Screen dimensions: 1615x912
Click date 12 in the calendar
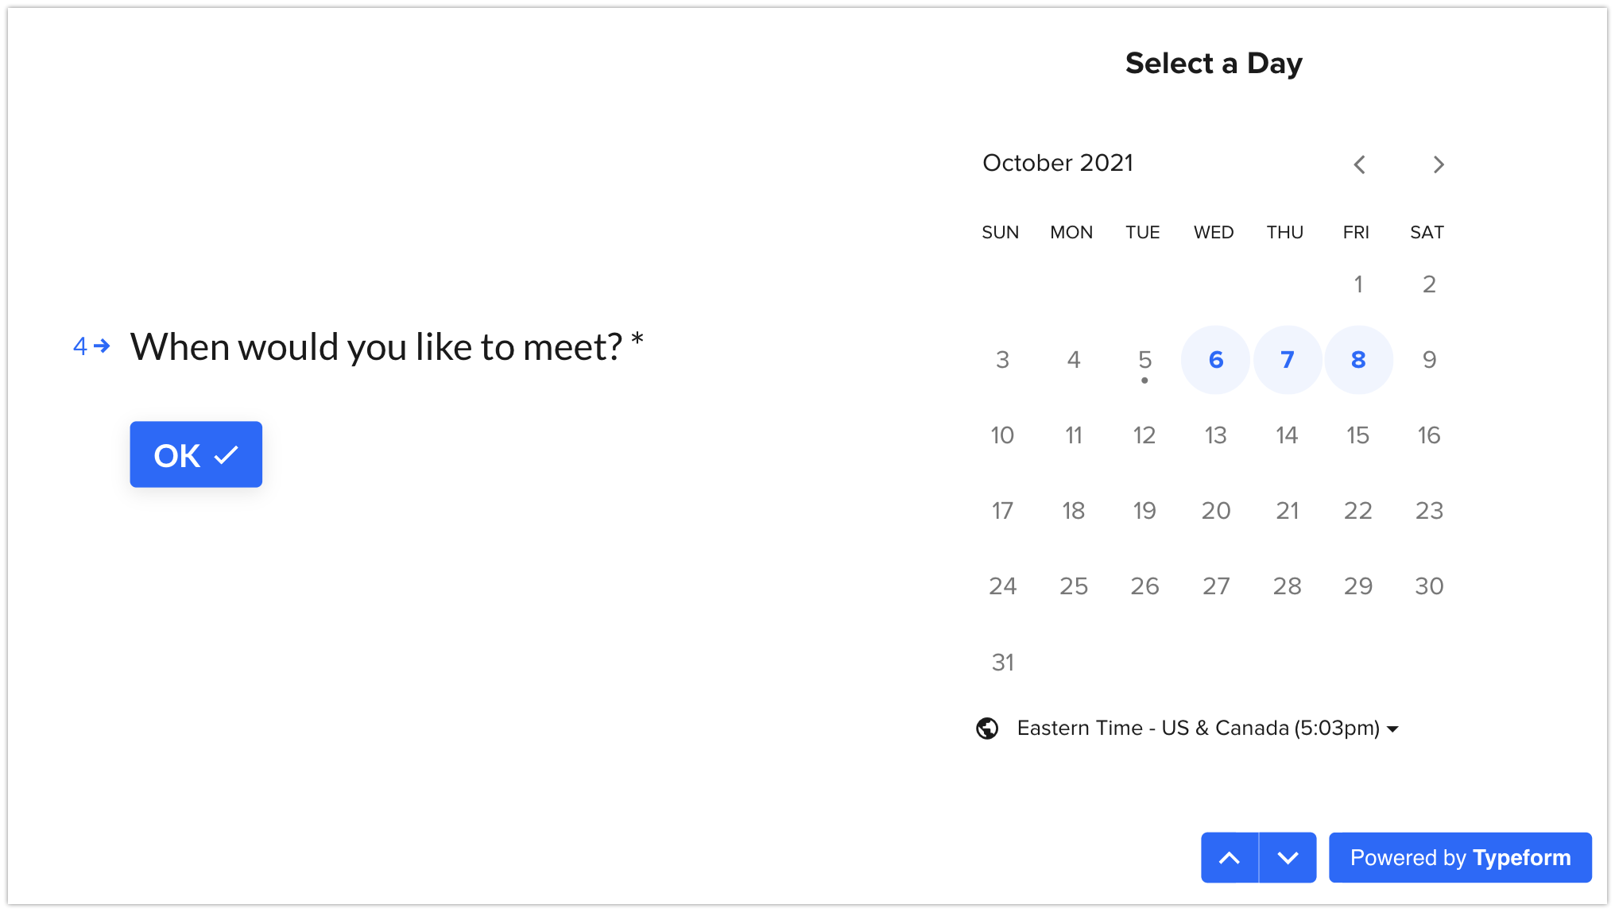point(1144,435)
